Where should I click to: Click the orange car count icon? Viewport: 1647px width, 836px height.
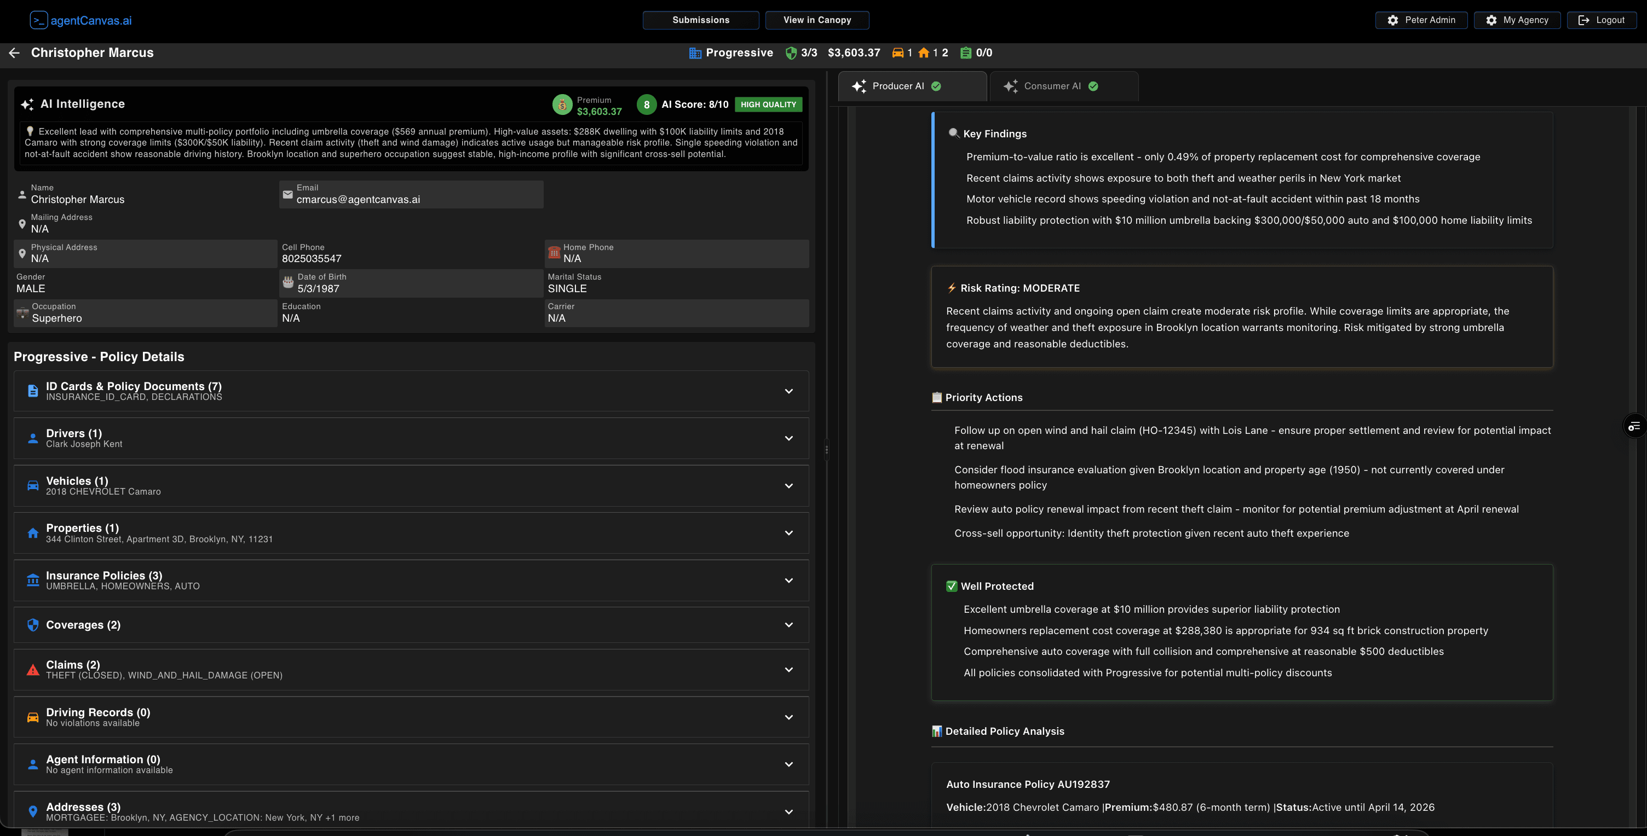tap(897, 53)
